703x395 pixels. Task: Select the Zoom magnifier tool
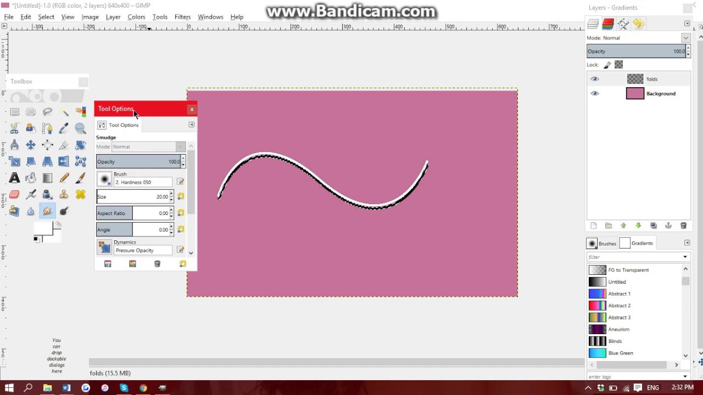point(81,128)
